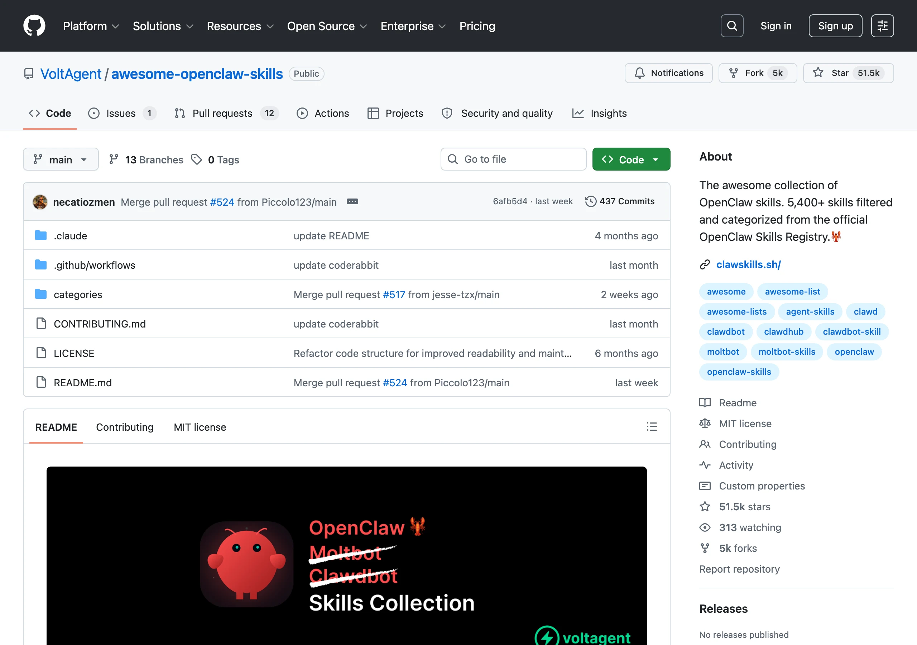Open the Security and quality tab

coord(497,114)
